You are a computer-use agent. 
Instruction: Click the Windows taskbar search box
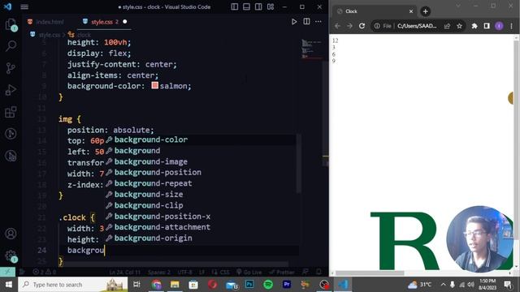click(x=72, y=285)
